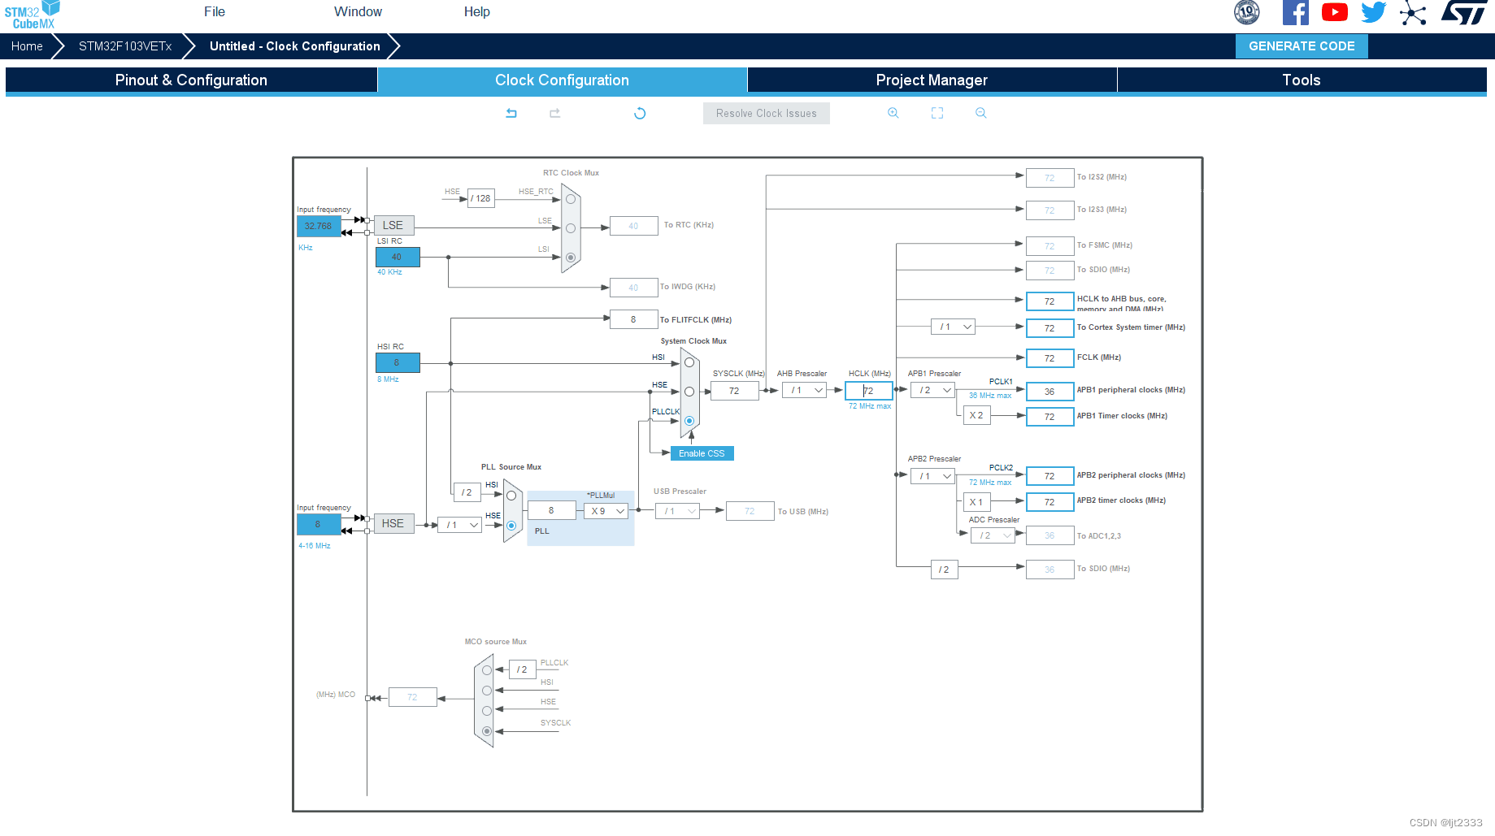This screenshot has height=836, width=1495.
Task: Click the FCLK (MHz) 72 field
Action: [x=1050, y=358]
